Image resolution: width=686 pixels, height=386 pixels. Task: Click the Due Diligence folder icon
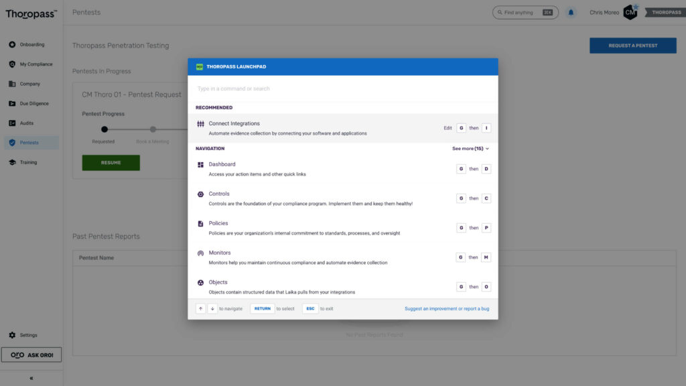coord(12,103)
